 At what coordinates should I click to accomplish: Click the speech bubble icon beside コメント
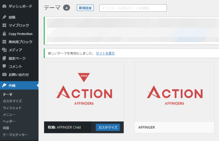tap(4, 66)
